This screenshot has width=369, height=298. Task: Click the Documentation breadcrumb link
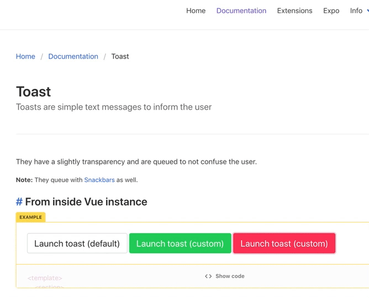(x=73, y=56)
